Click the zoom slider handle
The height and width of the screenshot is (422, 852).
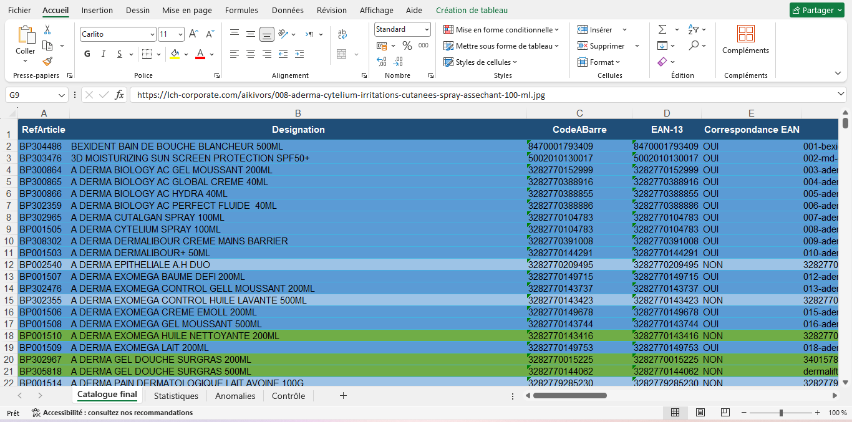(781, 413)
